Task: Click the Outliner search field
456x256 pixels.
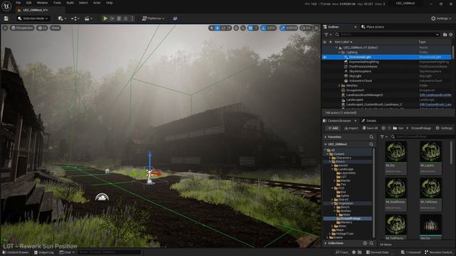Action: coord(387,35)
